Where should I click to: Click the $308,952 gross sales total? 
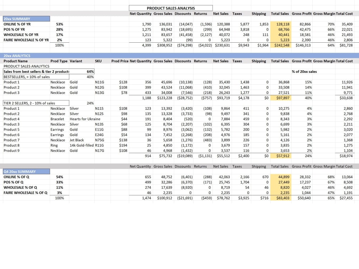pyautogui.click(x=165, y=45)
